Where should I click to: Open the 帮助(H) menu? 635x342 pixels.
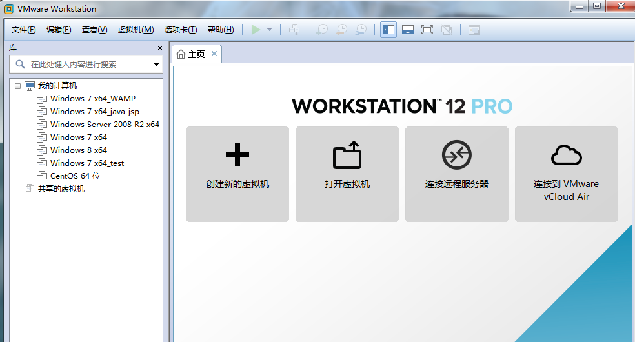point(221,30)
